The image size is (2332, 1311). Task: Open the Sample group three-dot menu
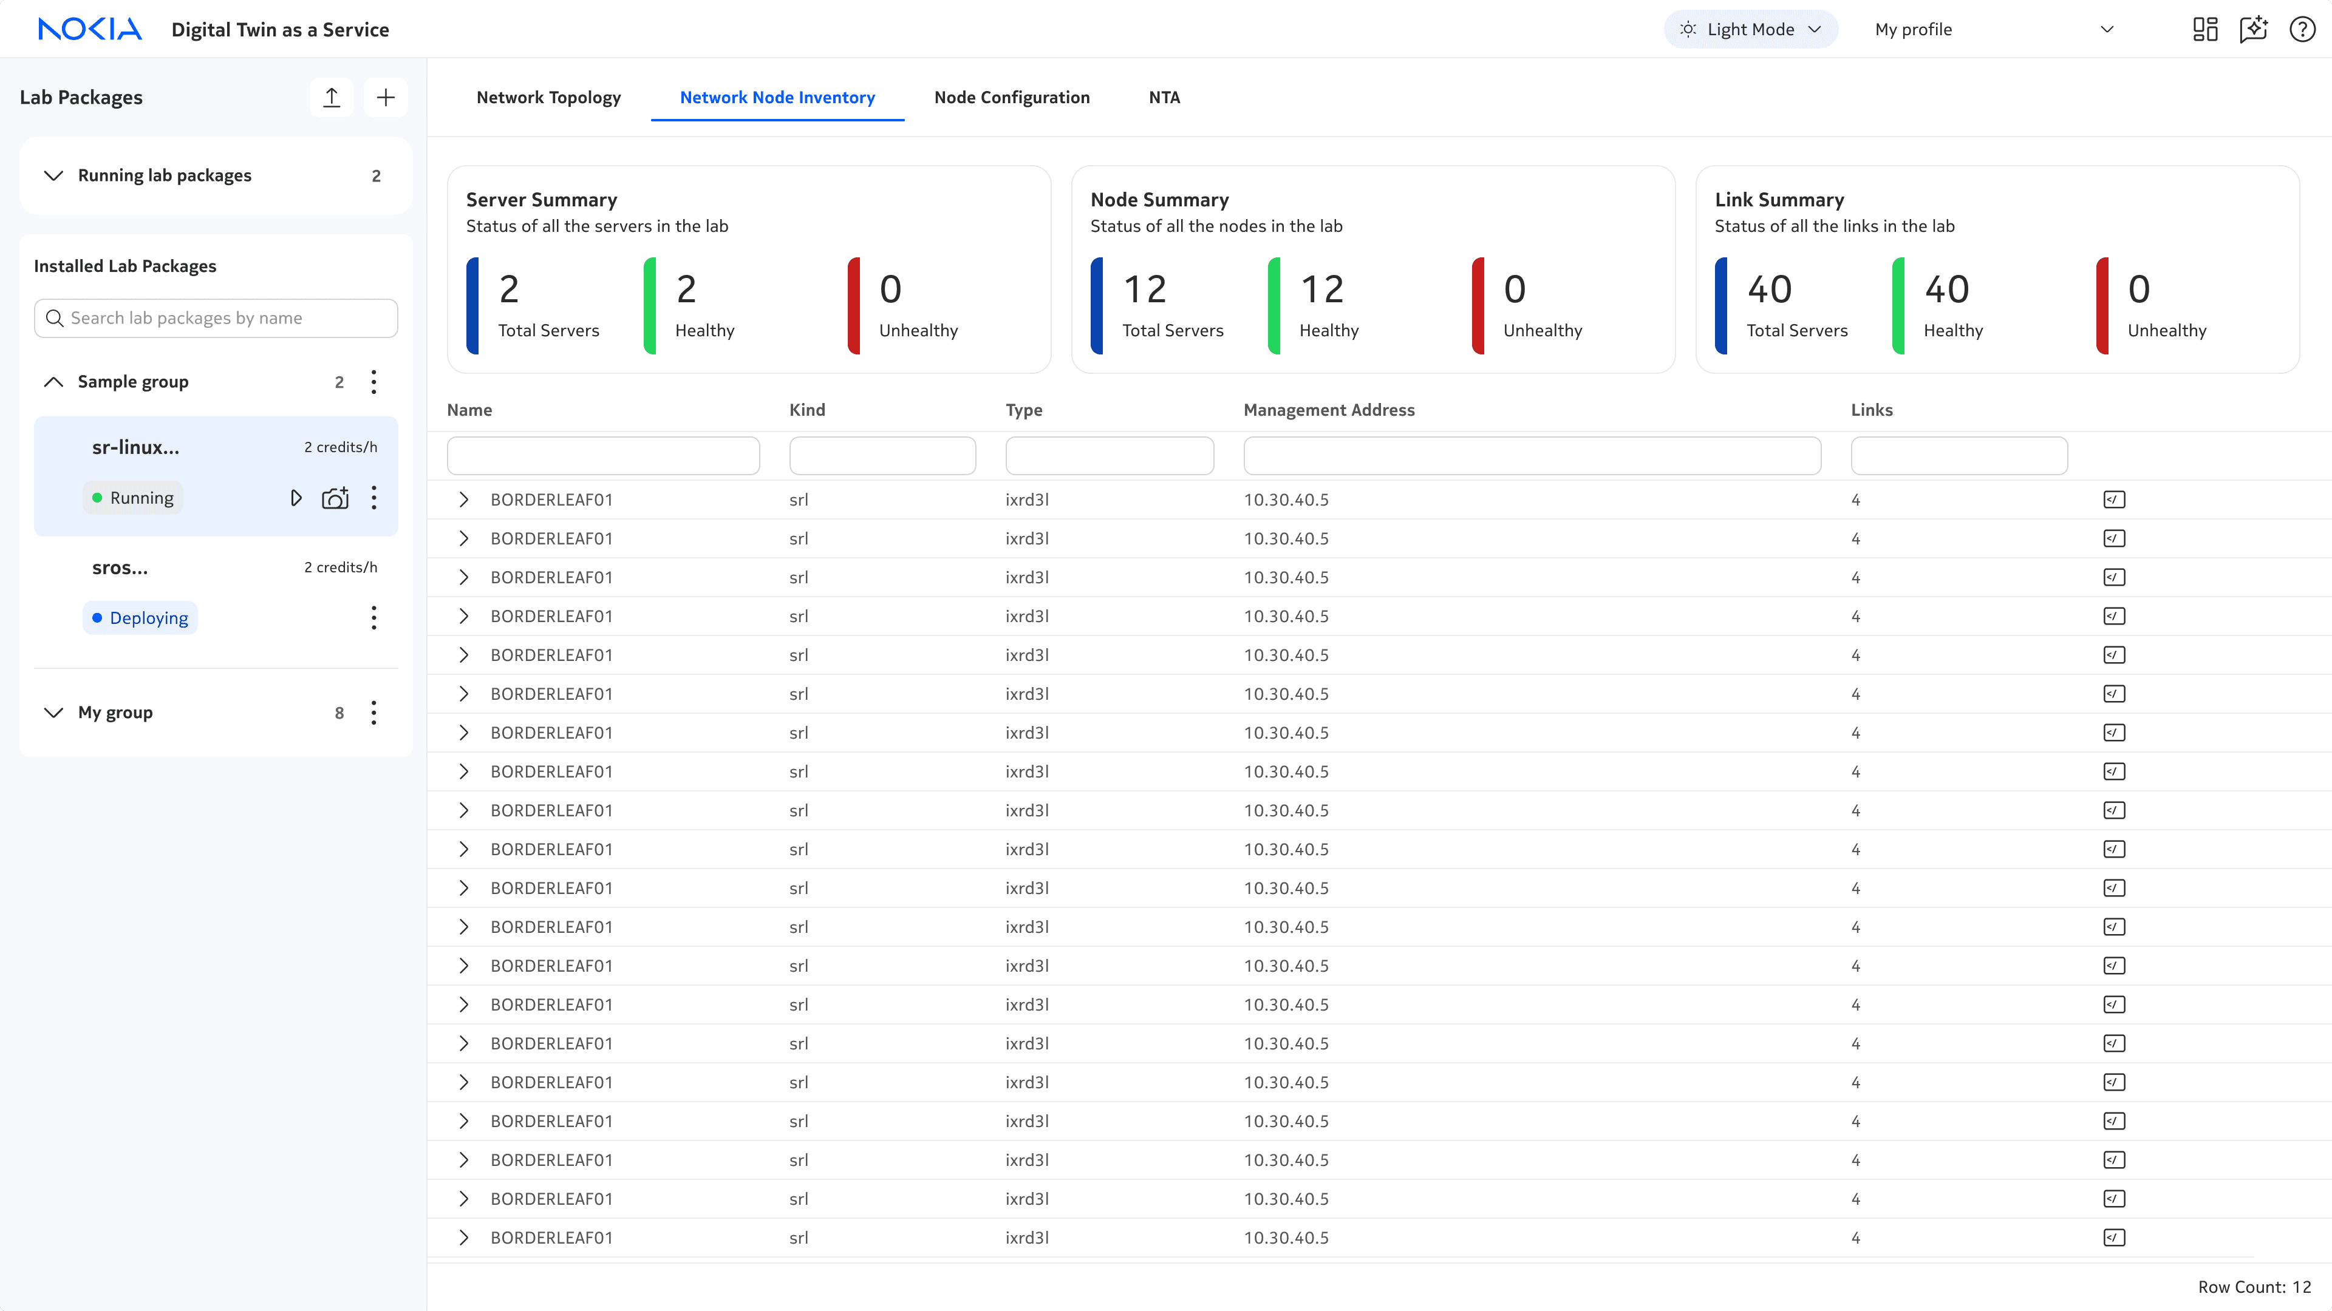pyautogui.click(x=374, y=382)
